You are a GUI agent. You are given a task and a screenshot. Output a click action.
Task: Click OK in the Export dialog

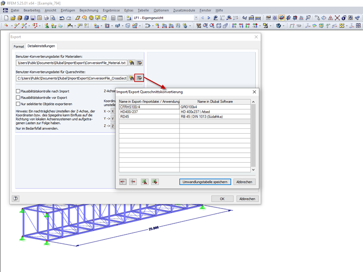click(x=222, y=199)
